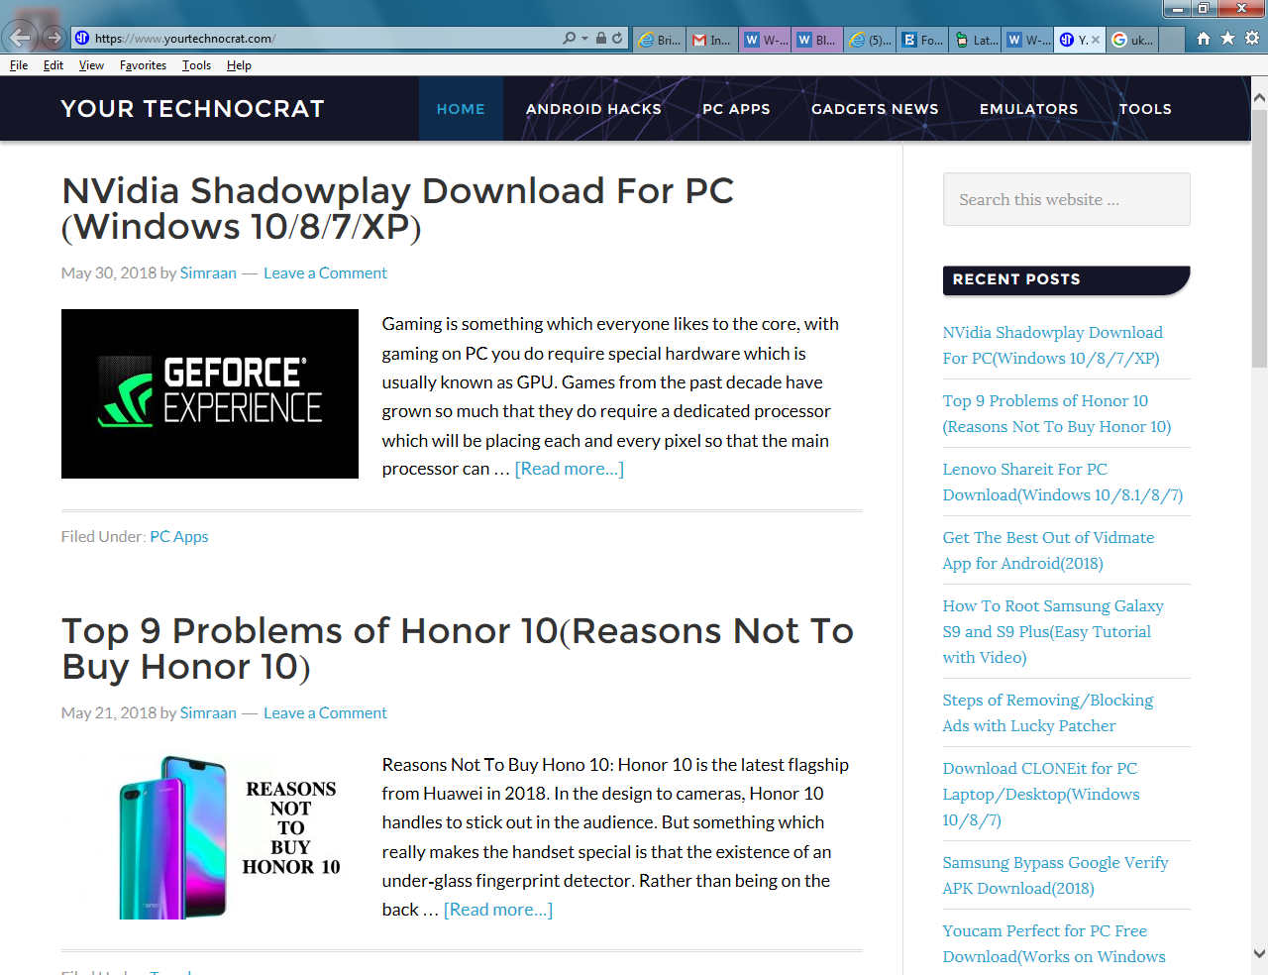This screenshot has height=975, width=1268.
Task: Open the NVidia Shadowplay Download article title
Action: (x=398, y=209)
